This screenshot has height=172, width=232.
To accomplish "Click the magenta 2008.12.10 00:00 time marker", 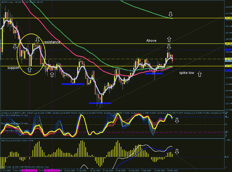I will click(x=52, y=171).
